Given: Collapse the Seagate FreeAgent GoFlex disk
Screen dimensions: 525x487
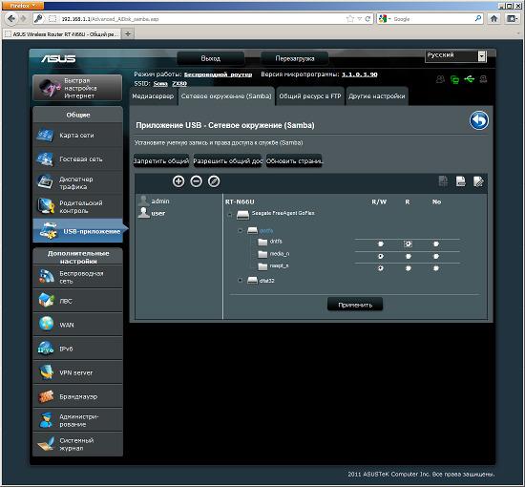Looking at the screenshot, I should tap(230, 215).
